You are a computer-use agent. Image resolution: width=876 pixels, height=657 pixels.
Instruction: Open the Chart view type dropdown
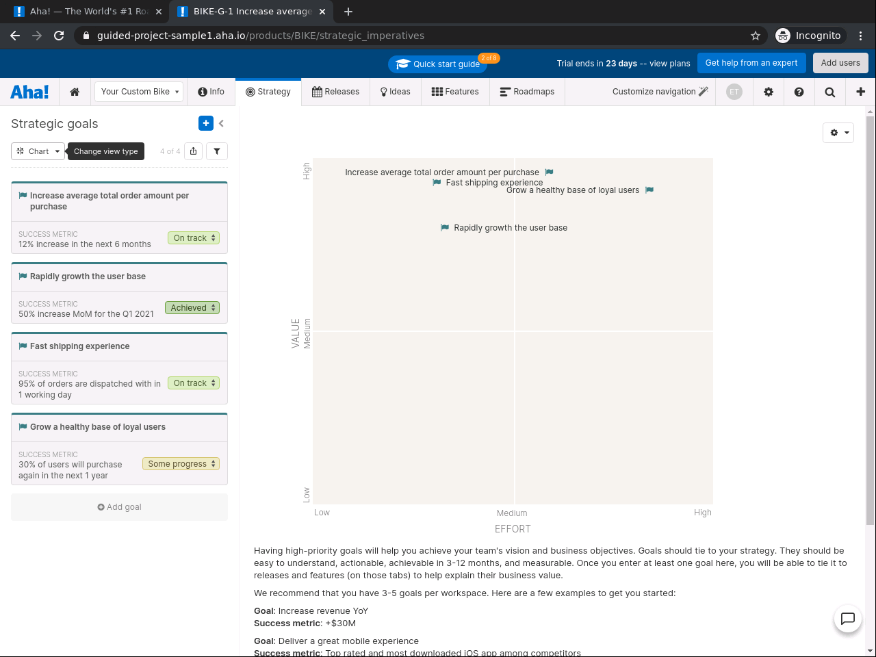point(38,151)
